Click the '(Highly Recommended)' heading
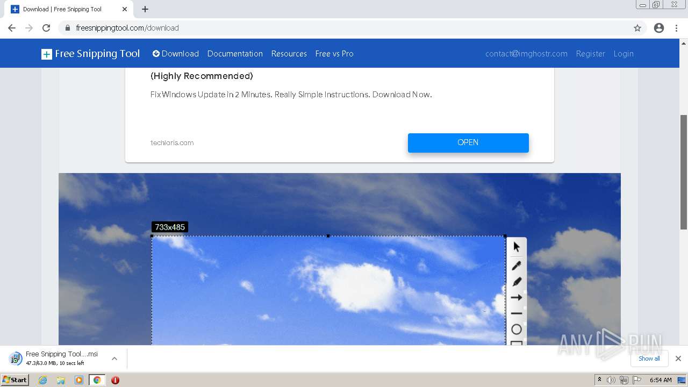 click(x=202, y=76)
